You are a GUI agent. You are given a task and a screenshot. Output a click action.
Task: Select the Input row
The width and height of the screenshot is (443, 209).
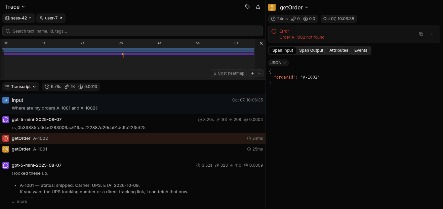point(133,104)
